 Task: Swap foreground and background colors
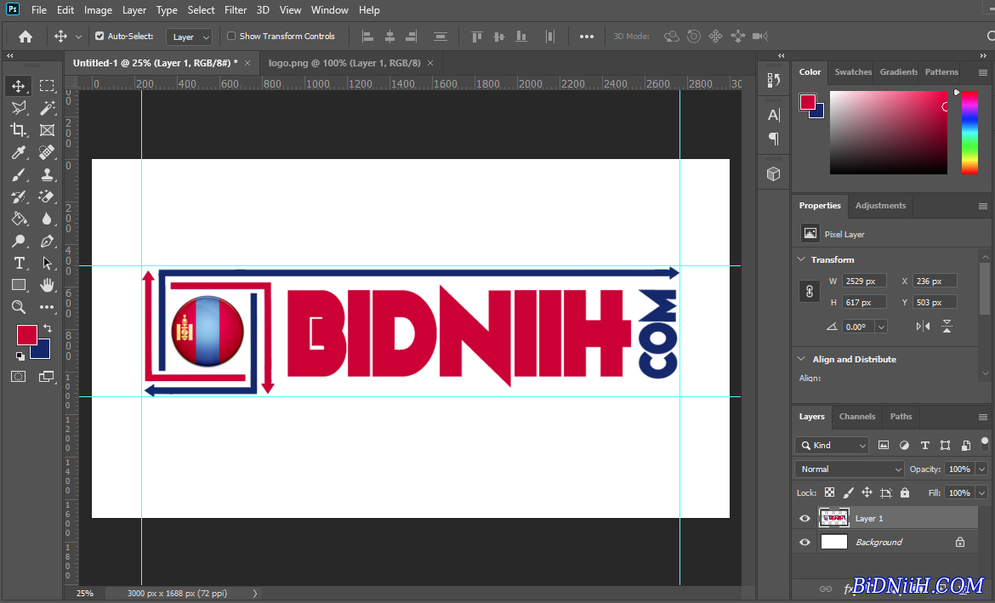[x=47, y=328]
